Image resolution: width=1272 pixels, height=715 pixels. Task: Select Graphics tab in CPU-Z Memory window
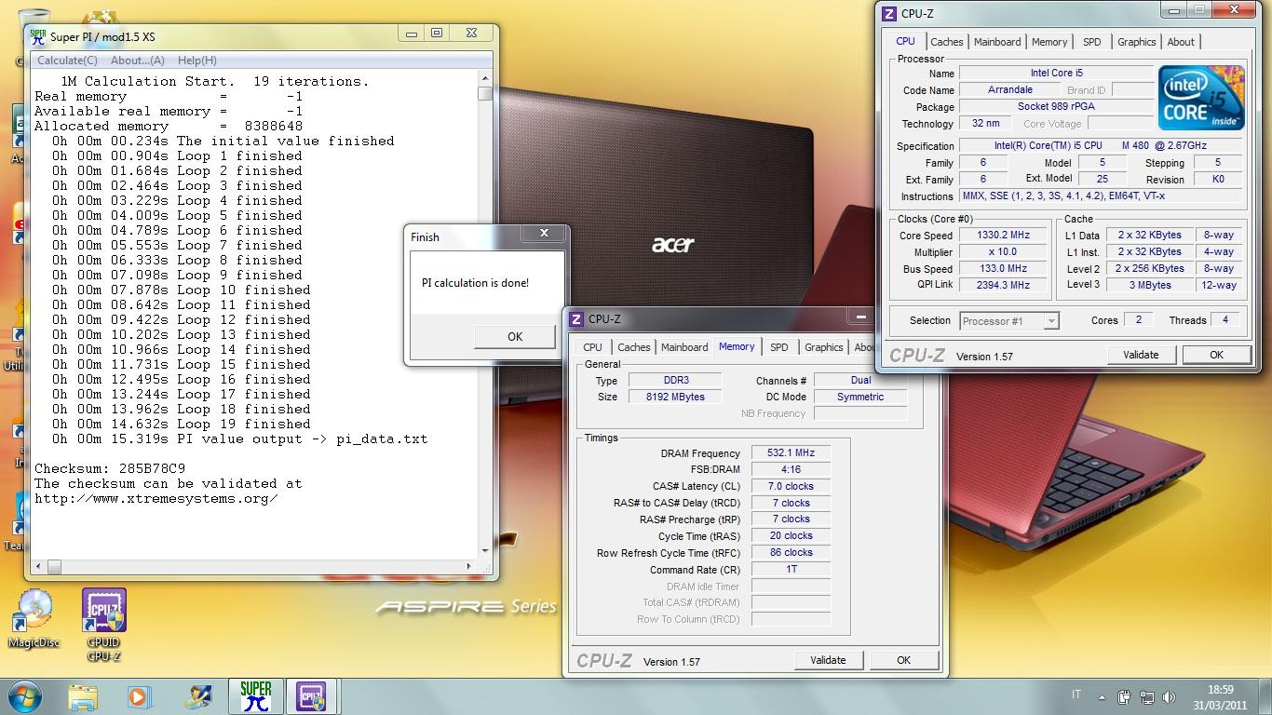coord(824,347)
